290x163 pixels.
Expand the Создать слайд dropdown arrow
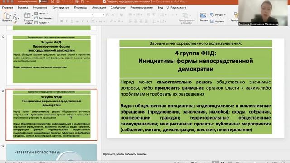point(32,15)
